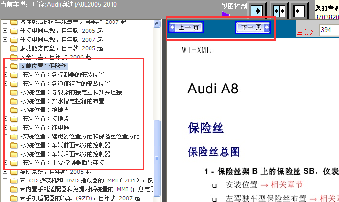Image resolution: width=339 pixels, height=202 pixels.
Task: Expand 多功能方向盘，自年款 2005 起 node
Action: click(5, 48)
